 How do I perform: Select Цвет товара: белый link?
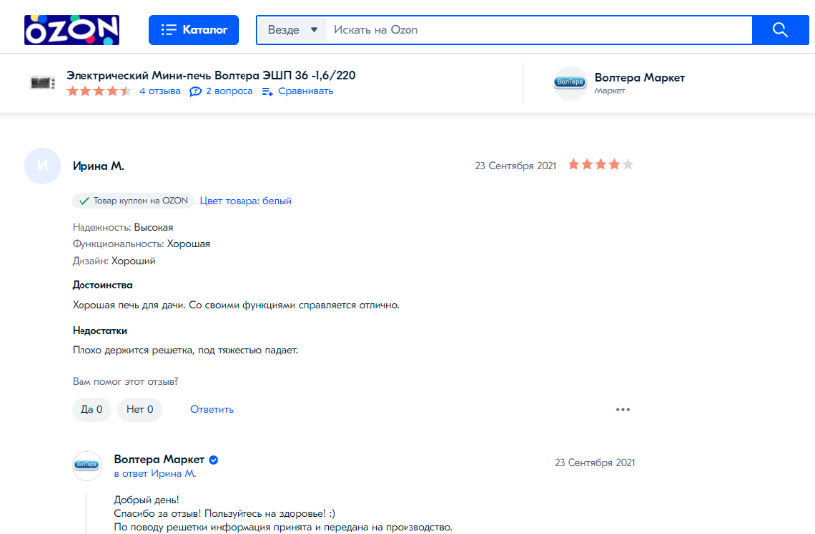[x=245, y=200]
